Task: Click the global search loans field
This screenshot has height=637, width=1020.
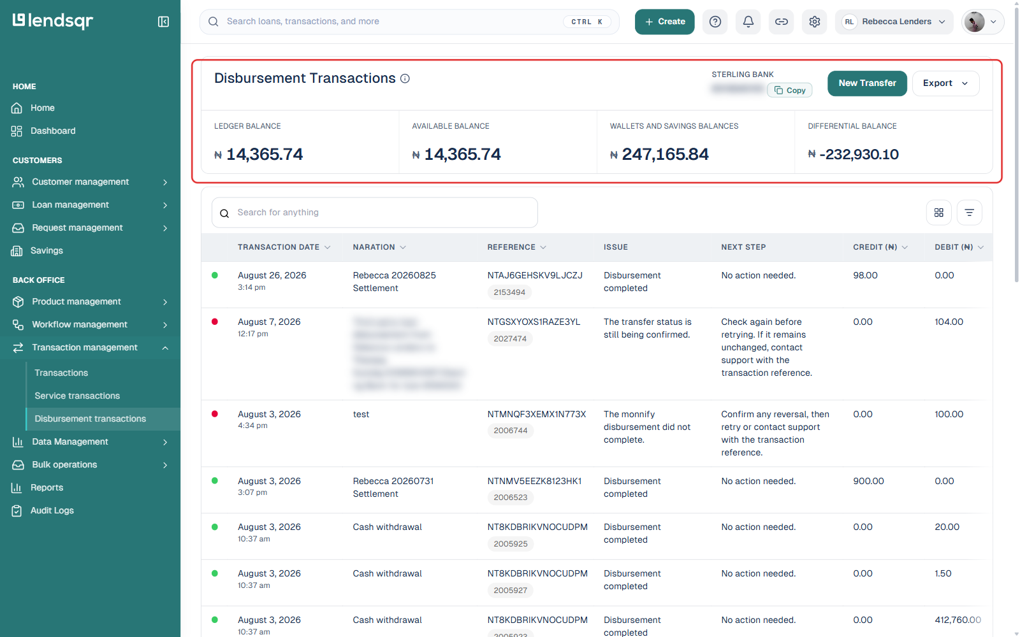Action: (409, 22)
